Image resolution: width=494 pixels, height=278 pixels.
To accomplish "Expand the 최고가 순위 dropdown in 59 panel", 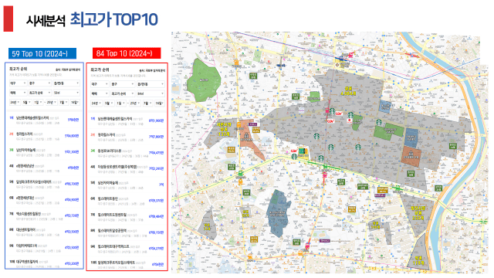I will [39, 93].
